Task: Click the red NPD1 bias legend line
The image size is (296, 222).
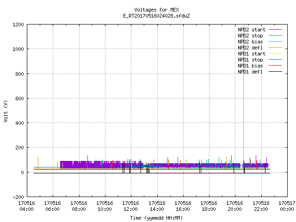Action: (x=275, y=66)
